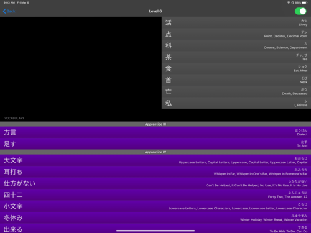Select vocabulary row 冬休み Winter Holiday
The height and width of the screenshot is (233, 311).
coord(155,217)
